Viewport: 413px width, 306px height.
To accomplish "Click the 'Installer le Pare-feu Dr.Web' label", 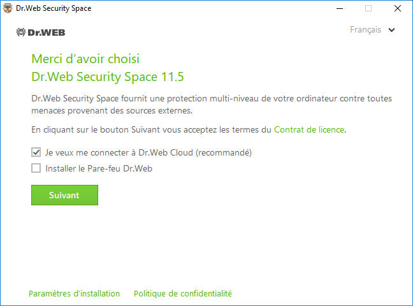I will coord(99,168).
